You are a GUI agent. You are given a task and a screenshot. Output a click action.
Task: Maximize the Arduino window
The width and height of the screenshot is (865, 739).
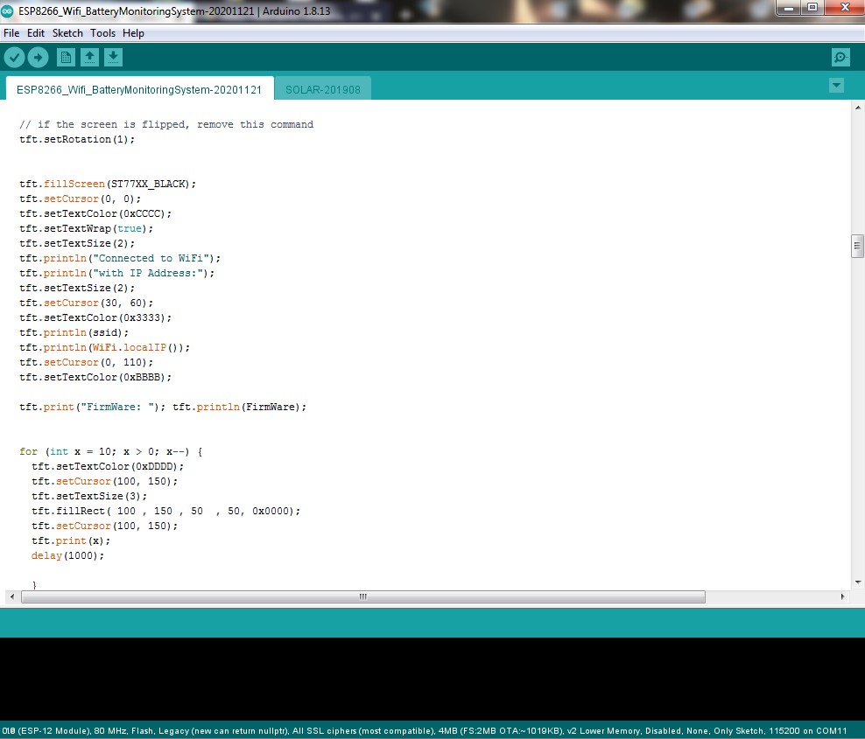coord(812,8)
